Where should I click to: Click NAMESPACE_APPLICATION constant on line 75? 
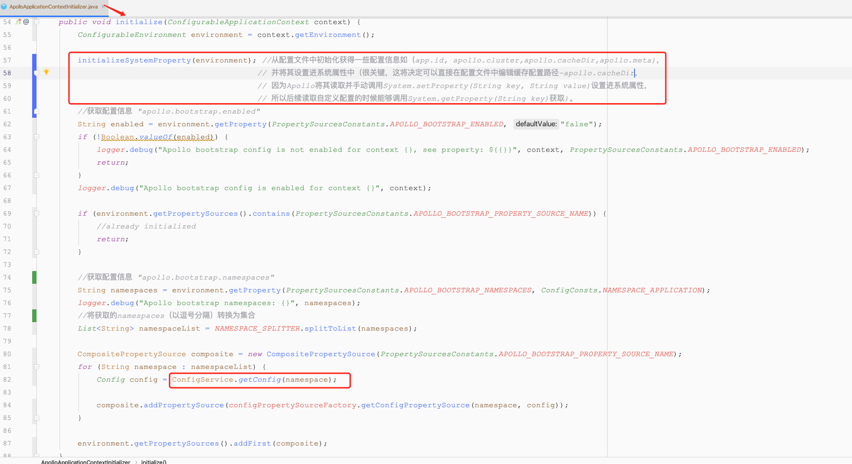[652, 290]
